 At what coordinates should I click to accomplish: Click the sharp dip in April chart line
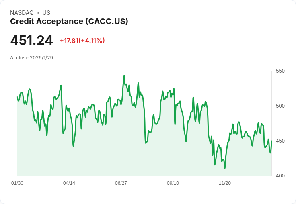pyautogui.click(x=73, y=146)
